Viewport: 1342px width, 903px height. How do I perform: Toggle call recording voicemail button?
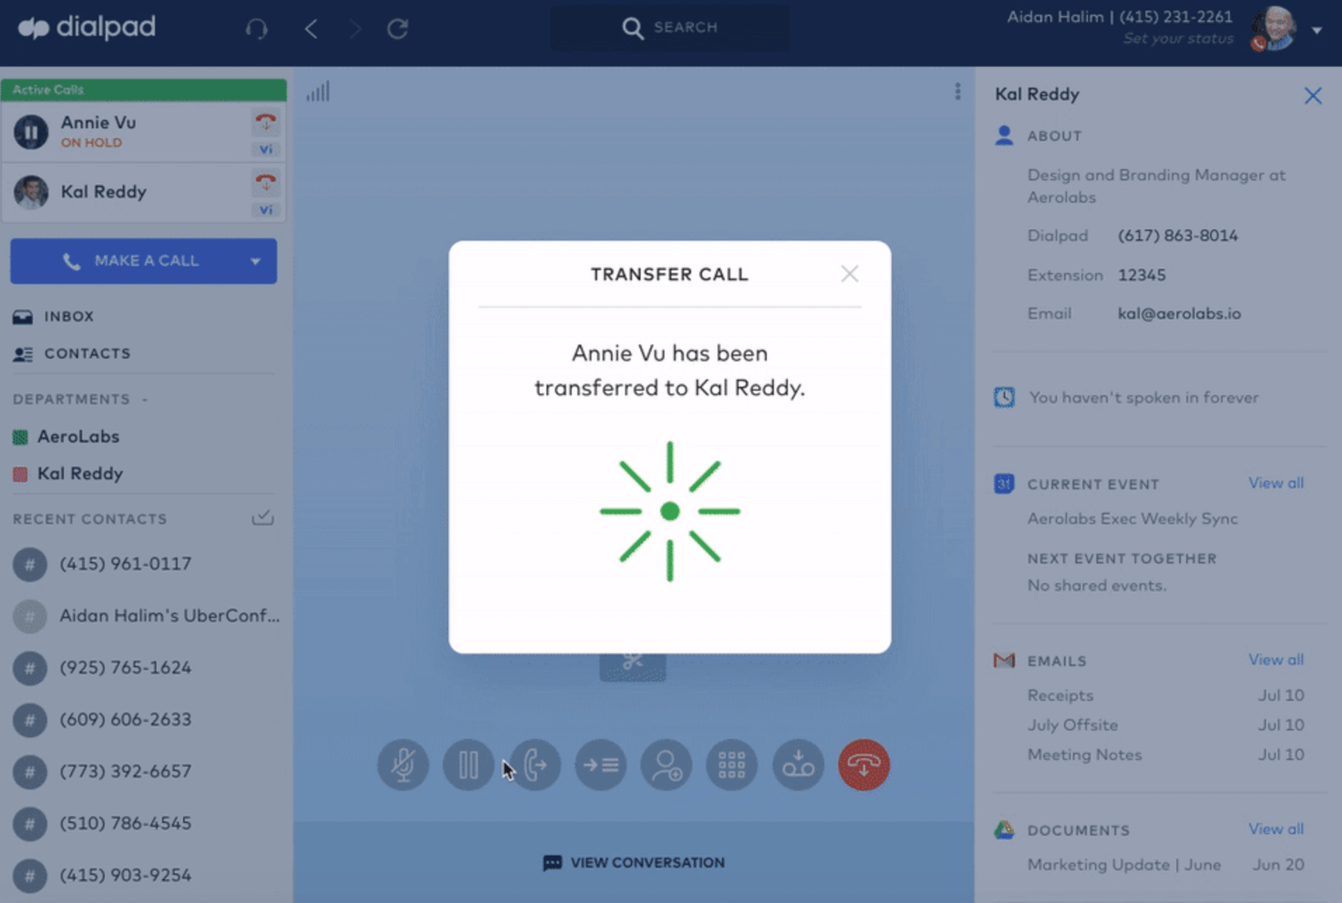point(798,765)
